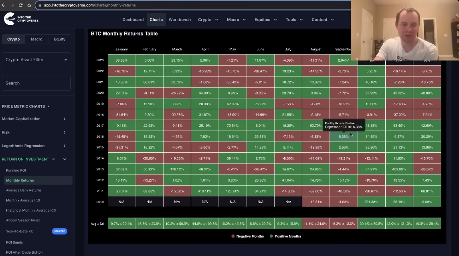Open Historical Monthly Average ROI link

tap(31, 210)
